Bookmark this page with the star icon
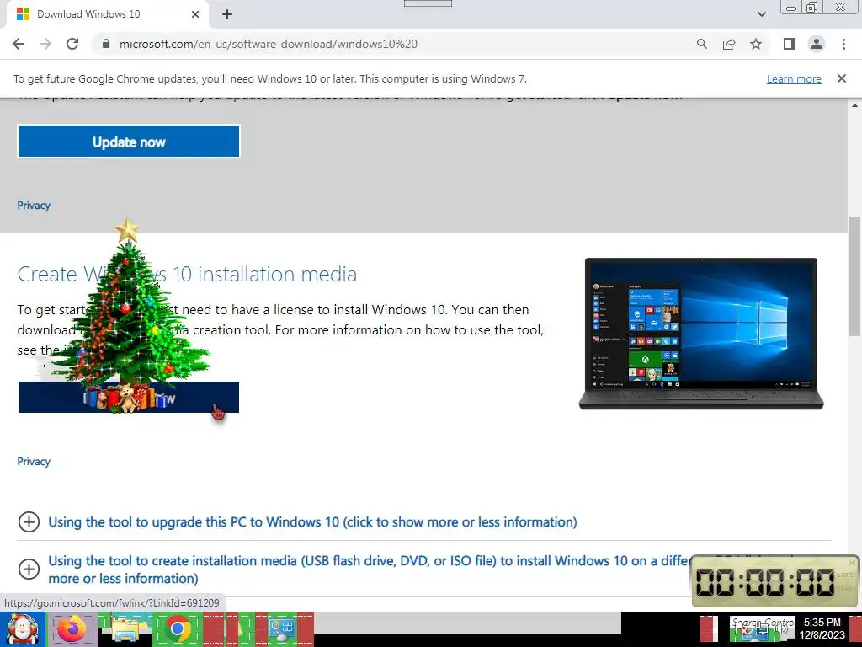 click(x=756, y=44)
